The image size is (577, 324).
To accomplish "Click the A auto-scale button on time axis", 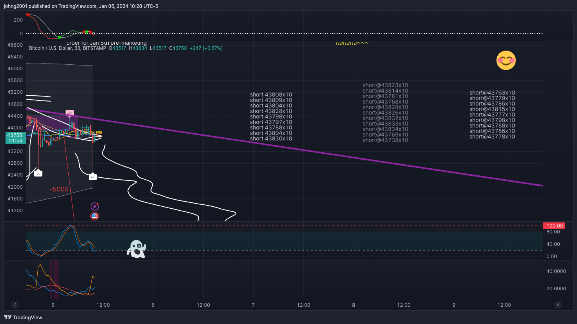I will tap(558, 305).
